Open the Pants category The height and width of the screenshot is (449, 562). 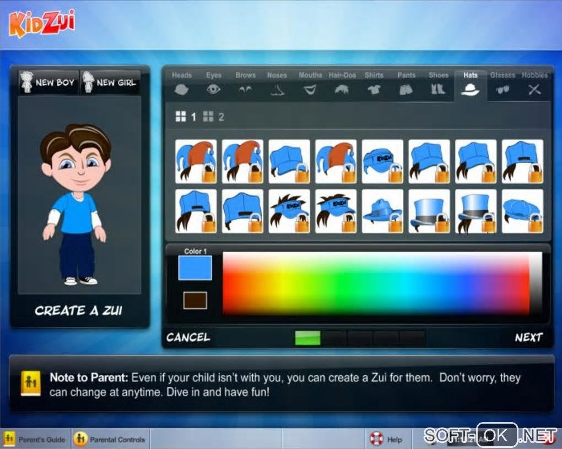click(406, 85)
